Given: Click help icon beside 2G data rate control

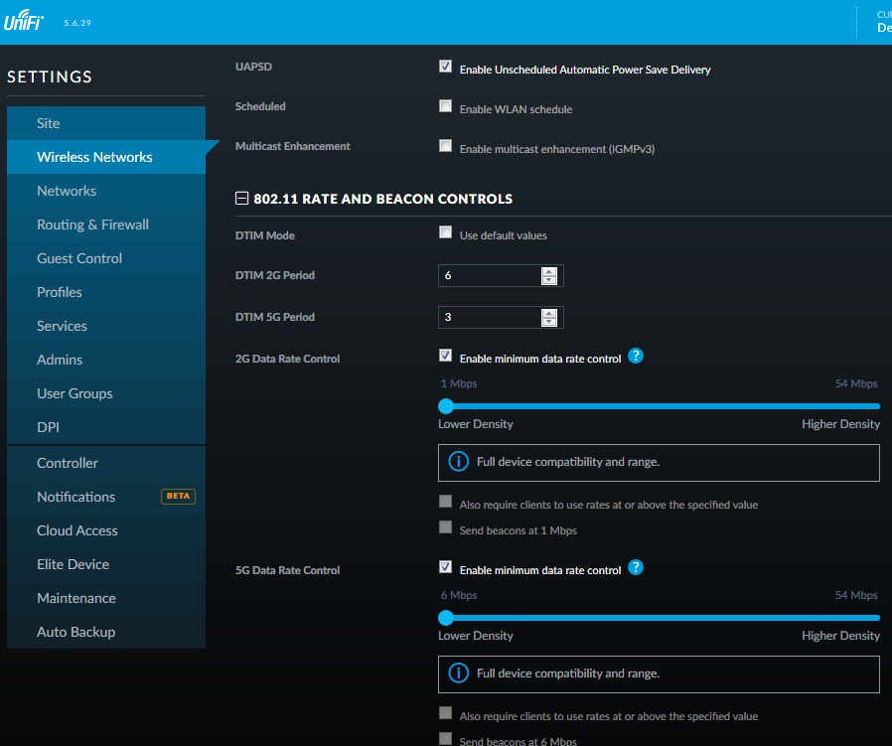Looking at the screenshot, I should point(636,357).
